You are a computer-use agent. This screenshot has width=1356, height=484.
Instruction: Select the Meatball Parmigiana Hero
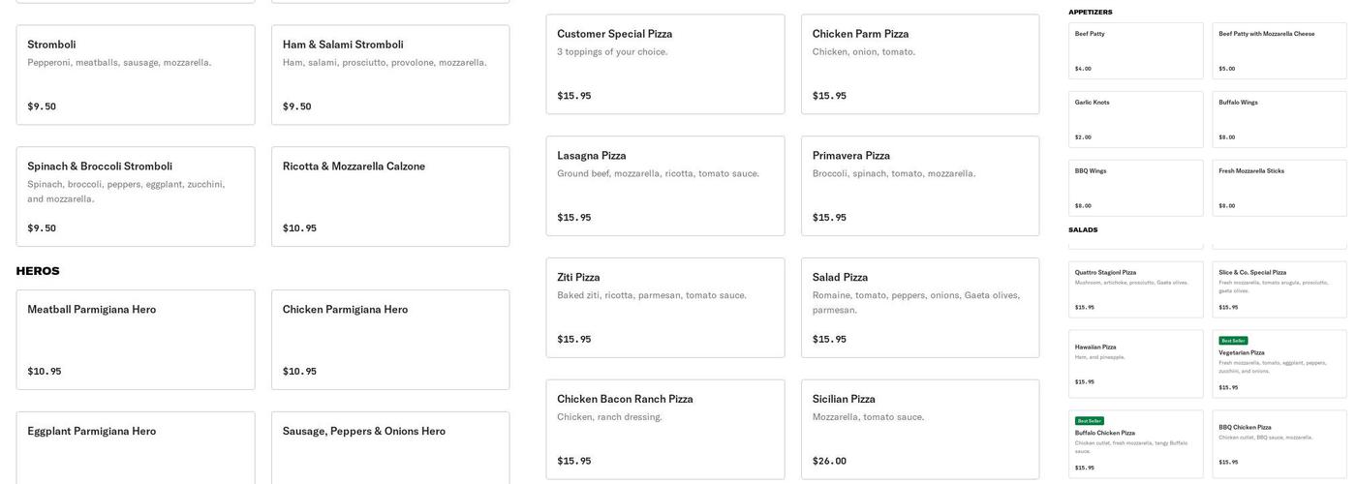pyautogui.click(x=136, y=340)
